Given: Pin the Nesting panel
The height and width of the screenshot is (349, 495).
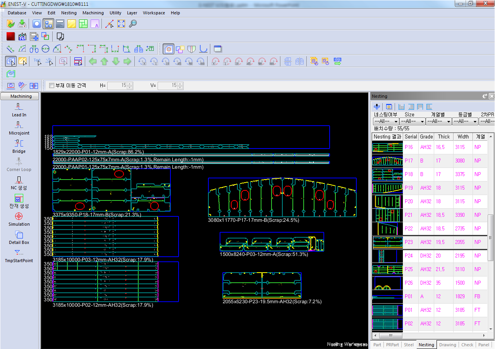Looking at the screenshot, I should click(485, 96).
